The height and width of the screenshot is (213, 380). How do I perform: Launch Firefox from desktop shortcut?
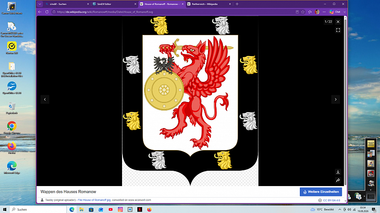click(x=12, y=148)
